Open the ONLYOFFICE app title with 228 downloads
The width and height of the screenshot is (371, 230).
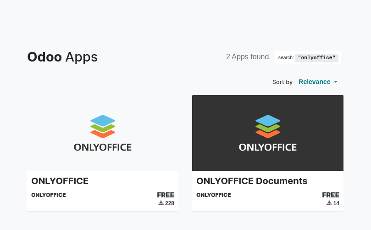pos(60,181)
